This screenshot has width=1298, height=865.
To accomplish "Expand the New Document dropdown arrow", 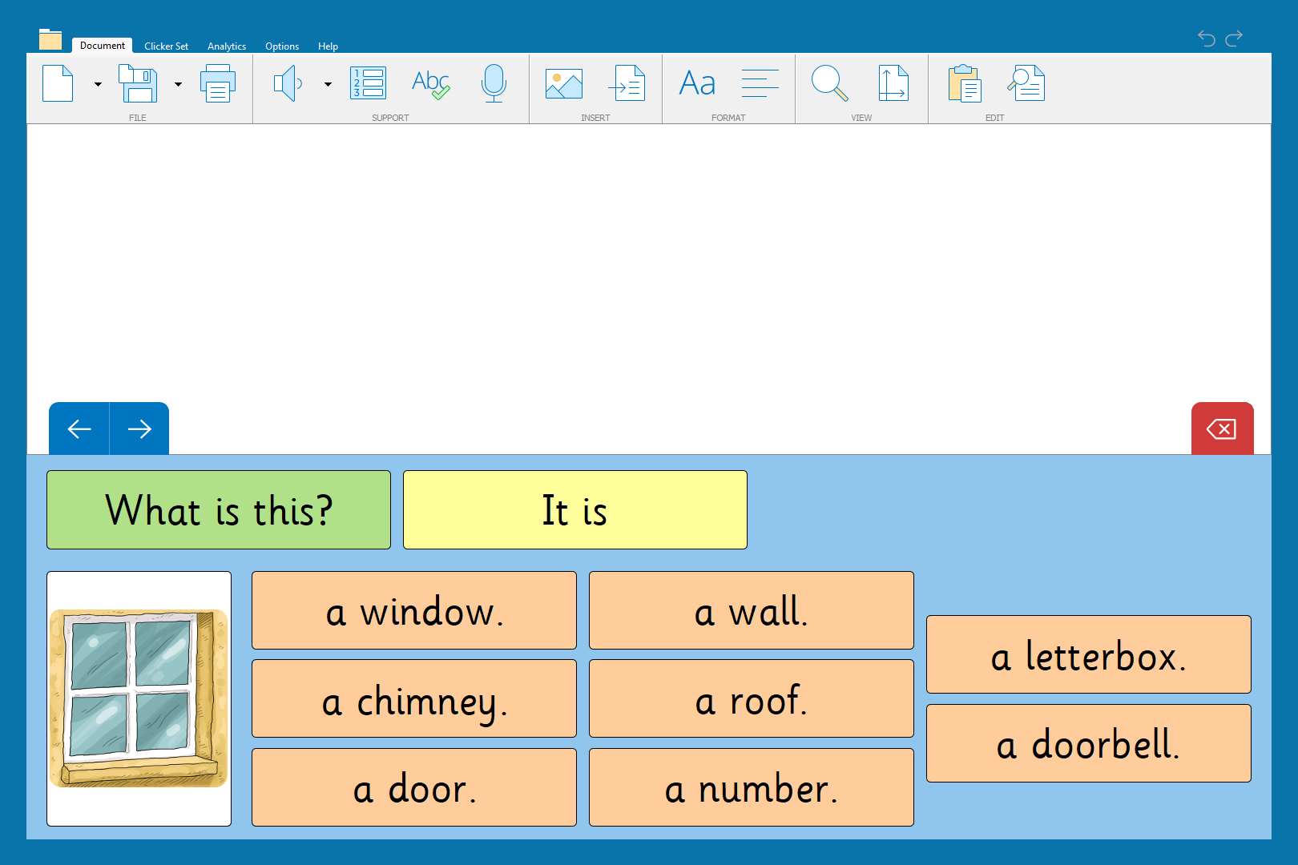I will [98, 84].
